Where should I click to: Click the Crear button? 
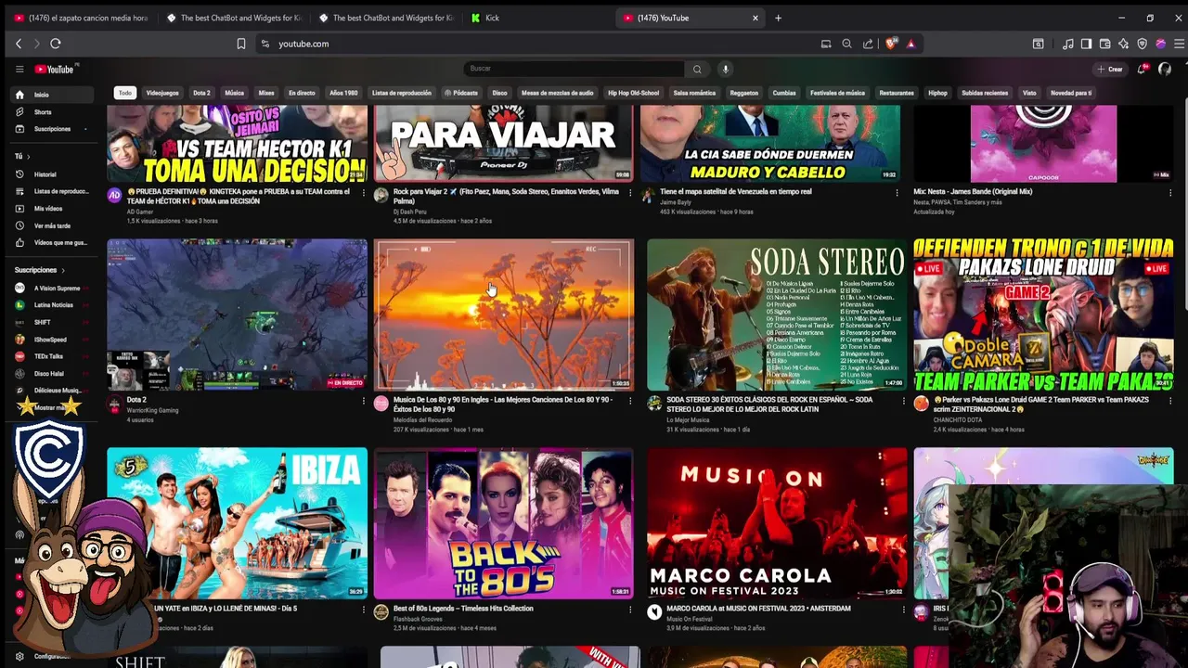(x=1110, y=69)
